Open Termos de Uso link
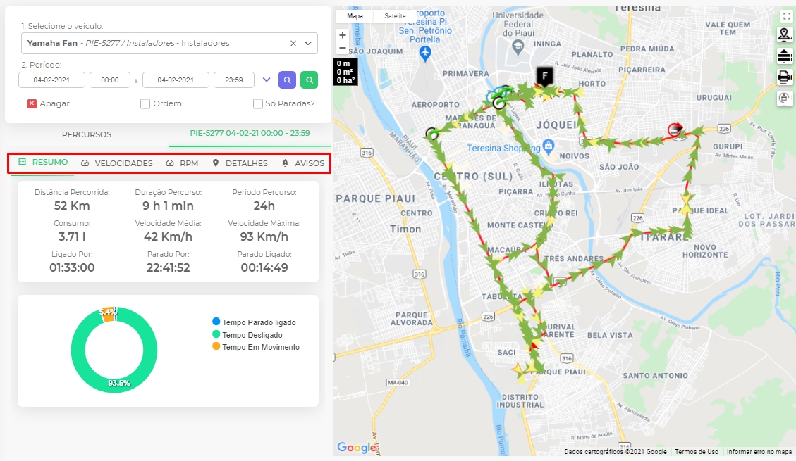Screen dimensions: 796x461 click(697, 451)
